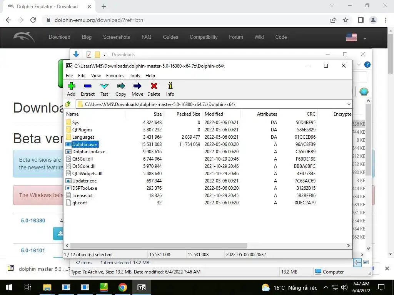394x295 pixels.
Task: Open the Wiki link
Action: pos(259,37)
